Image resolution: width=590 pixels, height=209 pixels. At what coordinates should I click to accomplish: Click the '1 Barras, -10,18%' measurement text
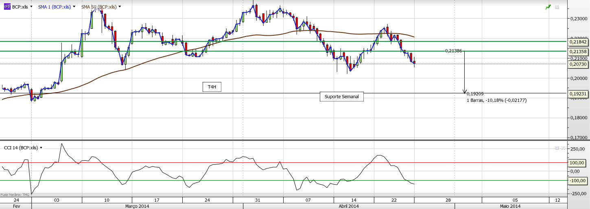[497, 100]
